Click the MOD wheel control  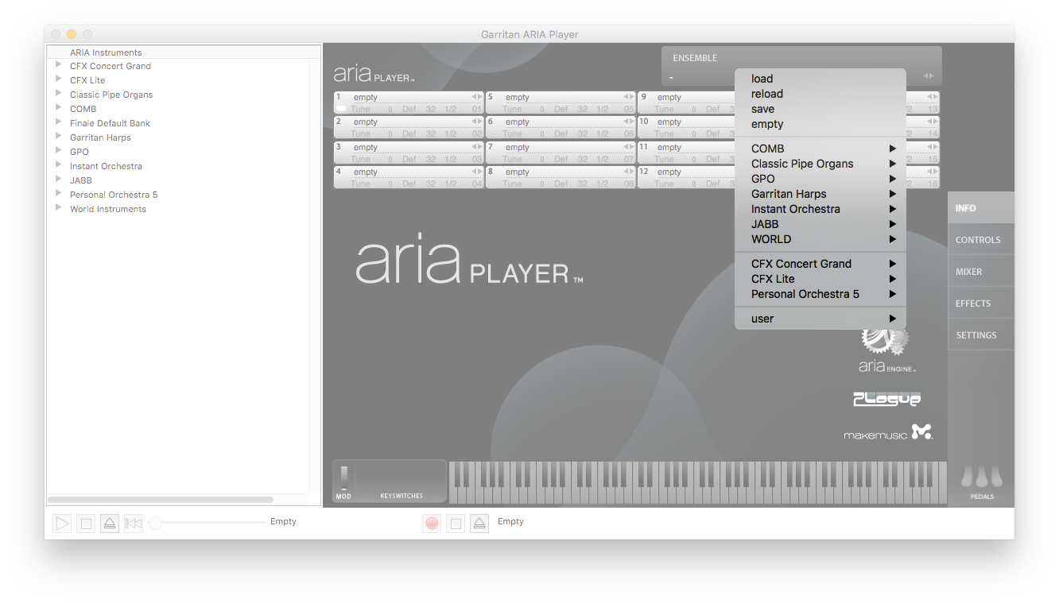tap(344, 477)
